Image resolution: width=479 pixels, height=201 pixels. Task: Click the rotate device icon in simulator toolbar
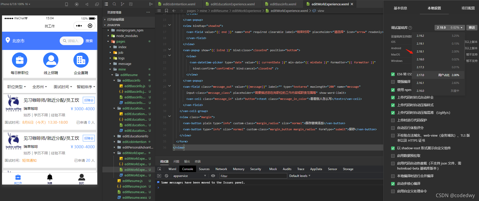coord(67,4)
